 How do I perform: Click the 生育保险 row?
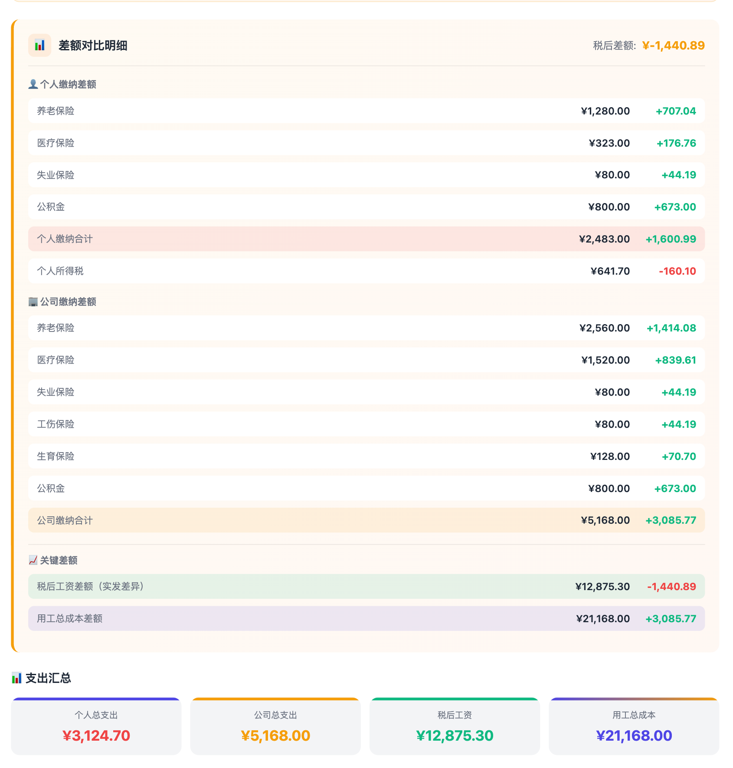click(x=366, y=456)
